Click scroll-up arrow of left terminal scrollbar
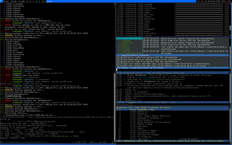This screenshot has height=145, width=232. point(115,4)
